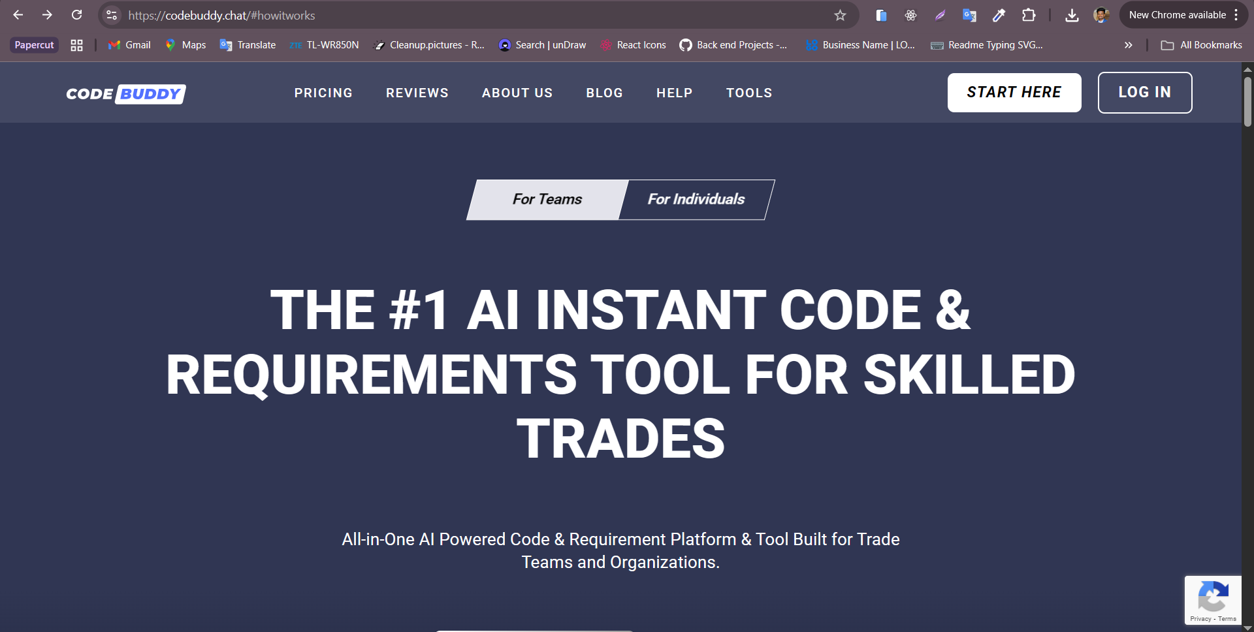This screenshot has width=1254, height=632.
Task: Open the Downloads icon in the toolbar
Action: coord(1071,15)
